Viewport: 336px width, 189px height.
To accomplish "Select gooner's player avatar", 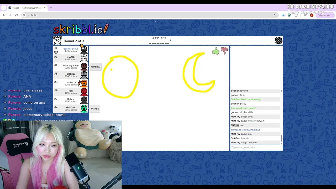I will [84, 50].
